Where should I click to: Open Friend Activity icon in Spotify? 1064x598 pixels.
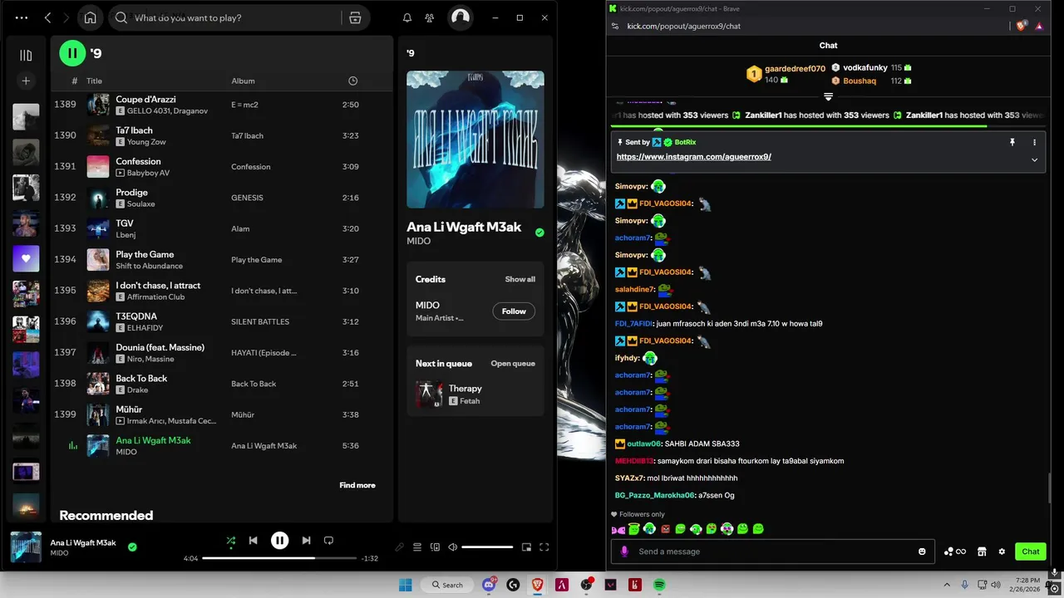click(429, 17)
